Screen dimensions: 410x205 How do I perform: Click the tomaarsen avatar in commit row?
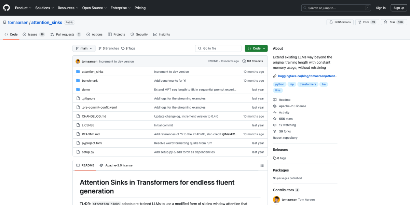78,61
